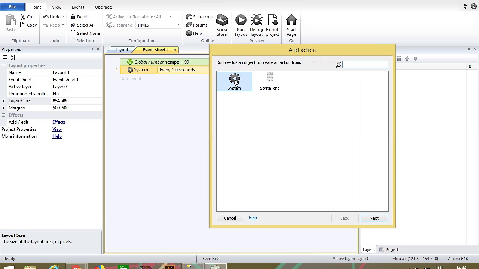Open the Undo history dropdown arrow

pos(63,17)
